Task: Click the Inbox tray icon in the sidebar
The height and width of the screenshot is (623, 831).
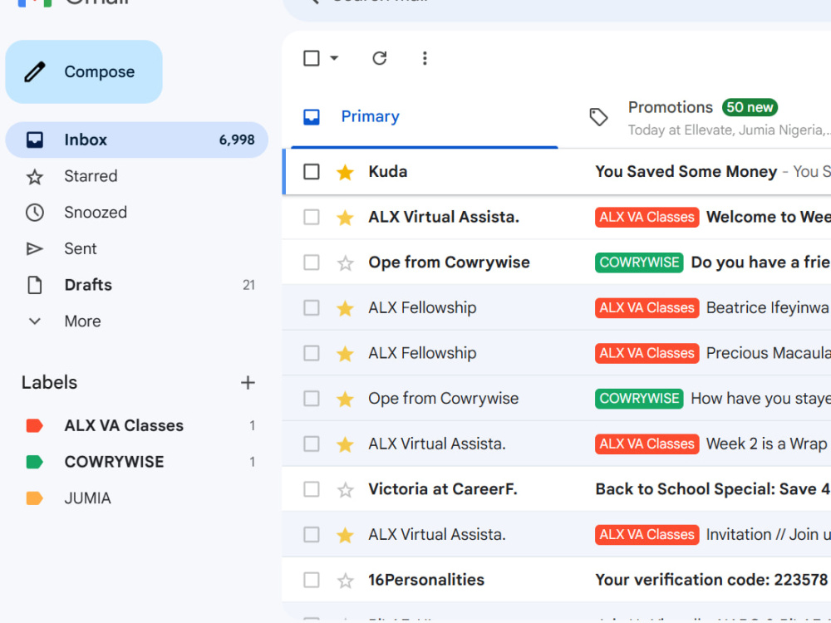Action: point(35,140)
